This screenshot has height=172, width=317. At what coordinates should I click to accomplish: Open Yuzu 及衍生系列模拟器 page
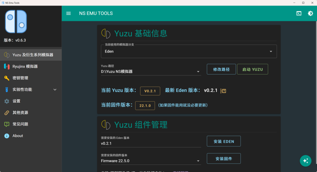[x=31, y=55]
